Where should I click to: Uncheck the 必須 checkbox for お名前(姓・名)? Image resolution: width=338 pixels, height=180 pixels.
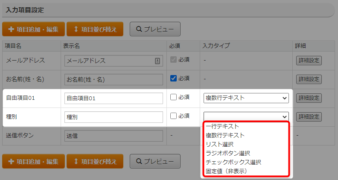coord(173,78)
